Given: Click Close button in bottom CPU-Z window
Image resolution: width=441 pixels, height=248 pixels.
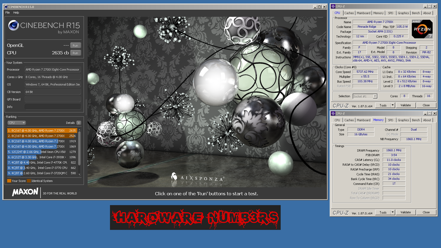Looking at the screenshot, I should click(426, 213).
